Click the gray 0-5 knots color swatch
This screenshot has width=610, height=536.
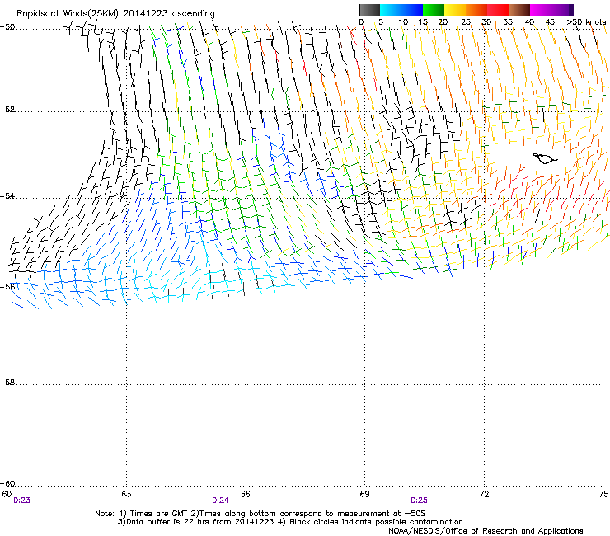[369, 10]
